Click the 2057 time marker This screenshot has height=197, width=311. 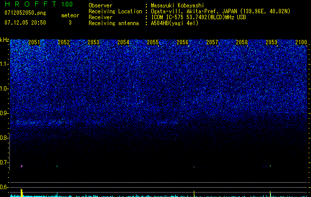(x=212, y=42)
